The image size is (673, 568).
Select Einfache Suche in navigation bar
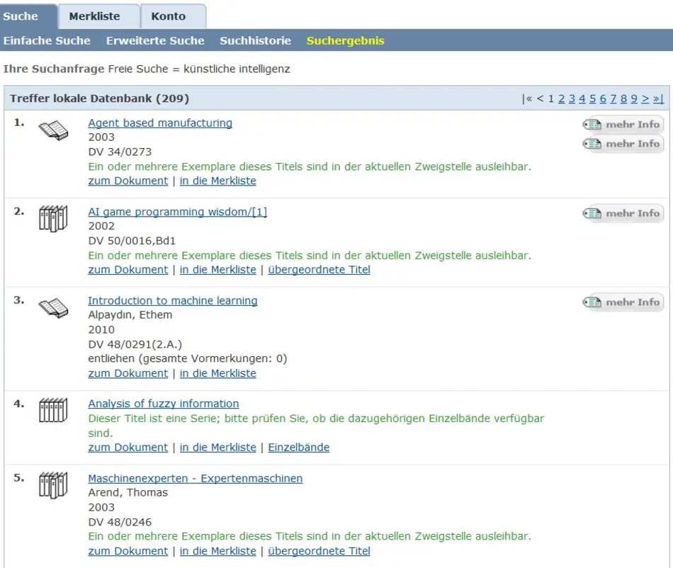(47, 40)
